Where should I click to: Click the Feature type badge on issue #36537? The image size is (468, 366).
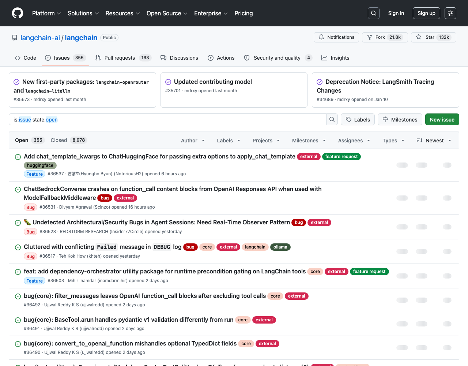click(x=35, y=174)
